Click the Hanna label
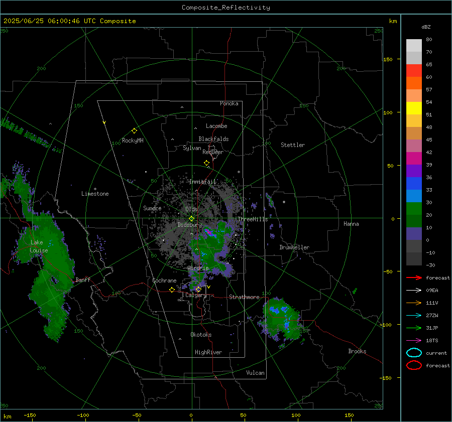The height and width of the screenshot is (422, 452). (351, 224)
